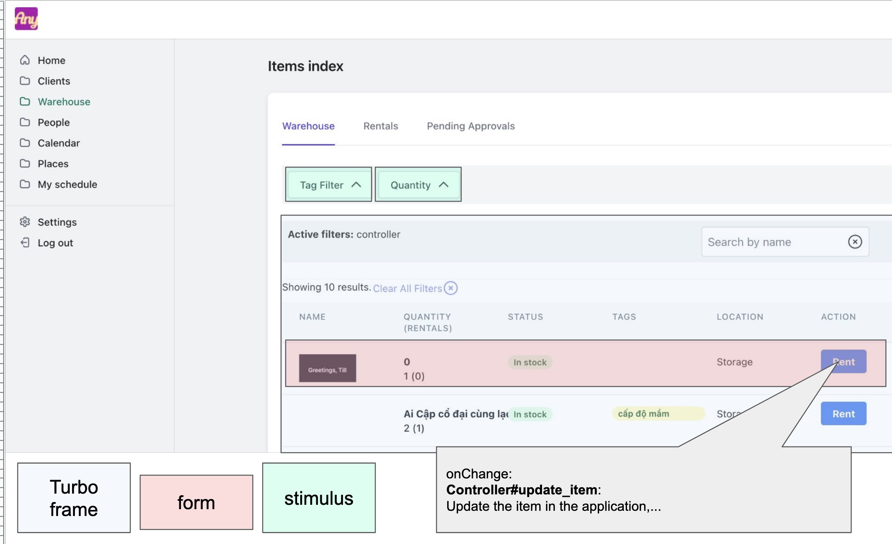Viewport: 892px width, 544px height.
Task: Open the Pending Approvals tab
Action: coord(470,126)
